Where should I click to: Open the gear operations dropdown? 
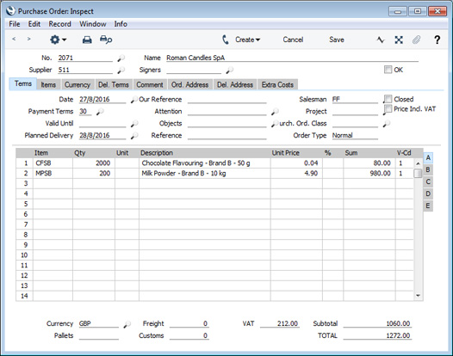[x=58, y=40]
